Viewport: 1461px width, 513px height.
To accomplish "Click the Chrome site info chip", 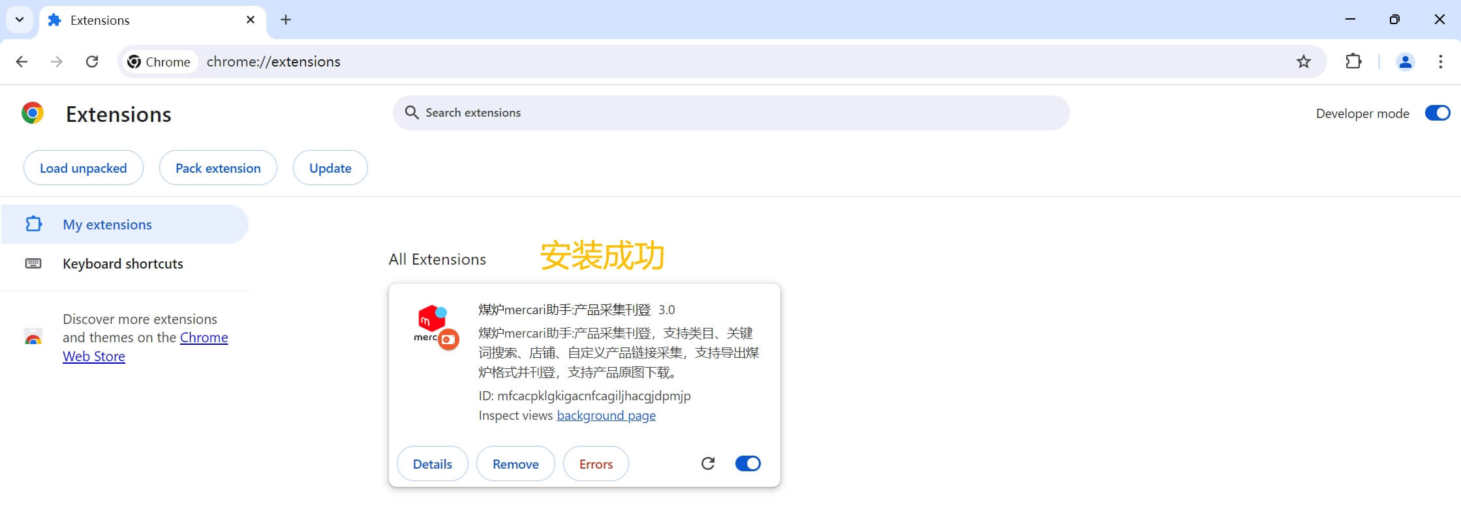I will (160, 61).
